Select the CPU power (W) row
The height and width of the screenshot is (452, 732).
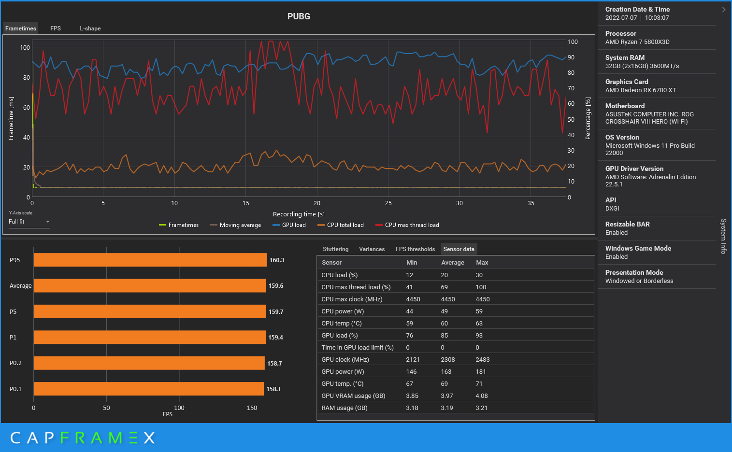click(x=456, y=311)
